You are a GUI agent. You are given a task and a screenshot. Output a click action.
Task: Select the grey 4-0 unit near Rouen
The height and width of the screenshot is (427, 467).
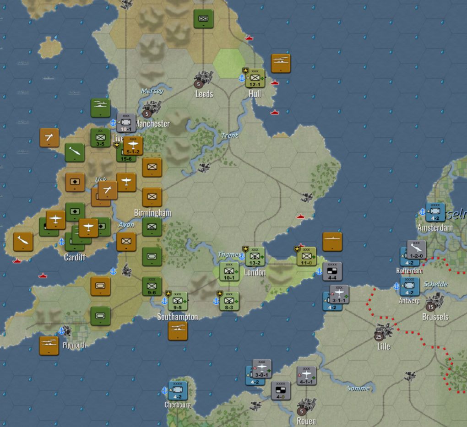pyautogui.click(x=281, y=391)
